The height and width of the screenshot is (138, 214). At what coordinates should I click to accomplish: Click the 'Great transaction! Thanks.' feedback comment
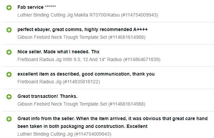(47, 96)
